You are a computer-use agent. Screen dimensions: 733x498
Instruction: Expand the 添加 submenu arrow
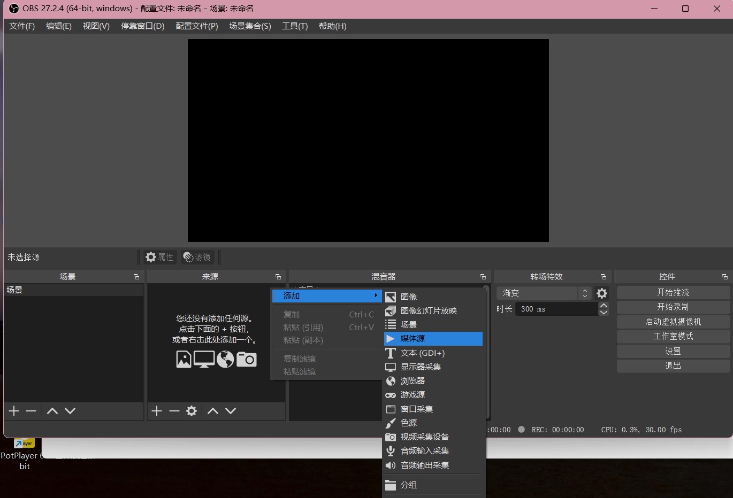376,295
